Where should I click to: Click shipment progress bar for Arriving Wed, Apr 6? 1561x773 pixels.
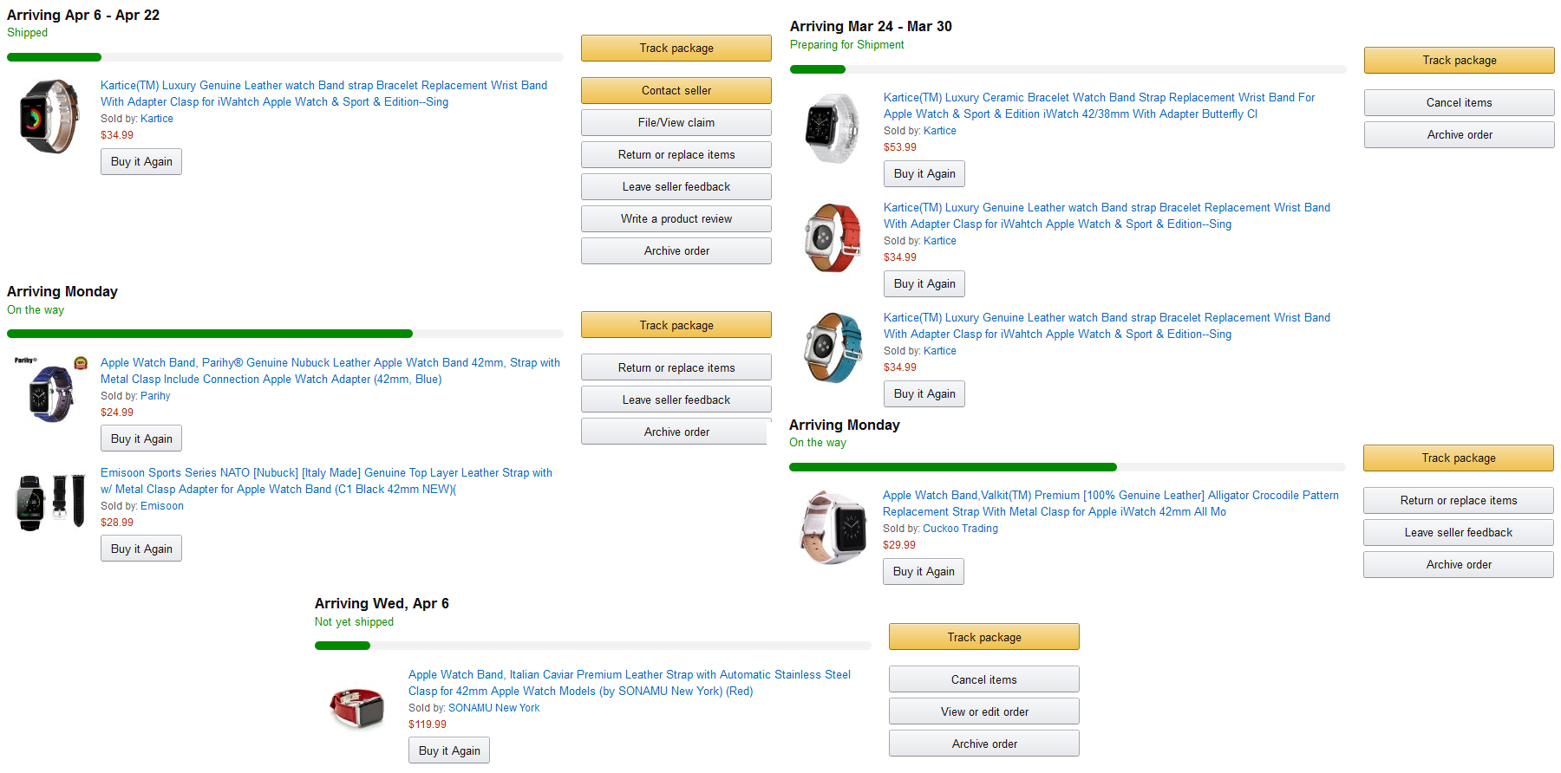tap(593, 646)
